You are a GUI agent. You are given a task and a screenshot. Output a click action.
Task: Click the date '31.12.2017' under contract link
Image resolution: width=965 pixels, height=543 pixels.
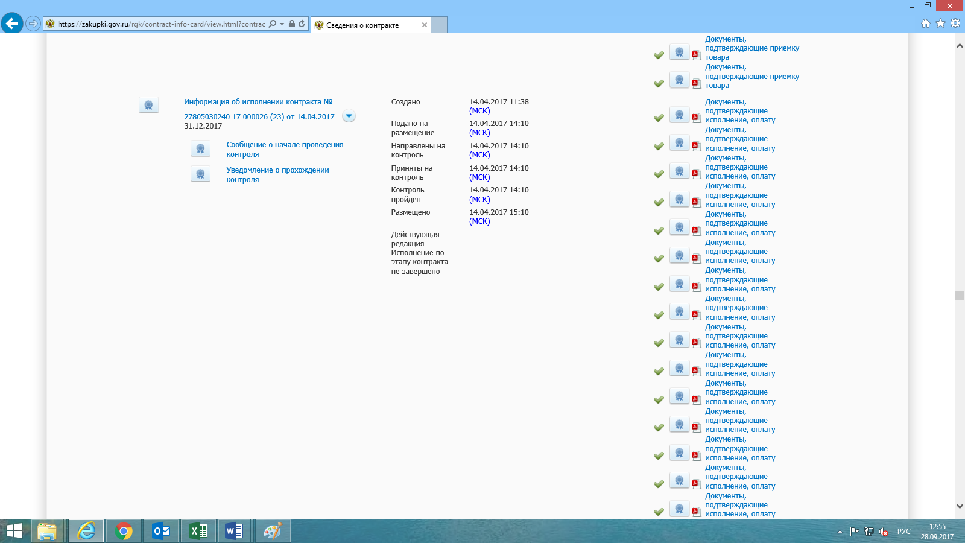coord(203,126)
